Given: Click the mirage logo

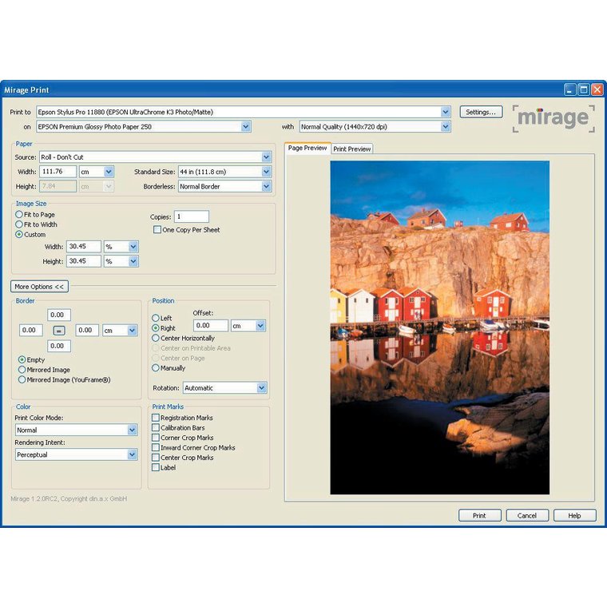Looking at the screenshot, I should [x=553, y=117].
